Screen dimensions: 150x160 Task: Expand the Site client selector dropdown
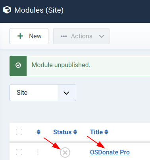[43, 93]
